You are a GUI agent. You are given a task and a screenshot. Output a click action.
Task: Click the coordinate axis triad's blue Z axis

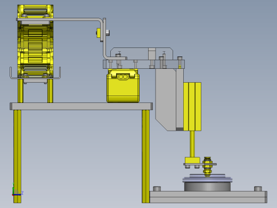coord(17,195)
